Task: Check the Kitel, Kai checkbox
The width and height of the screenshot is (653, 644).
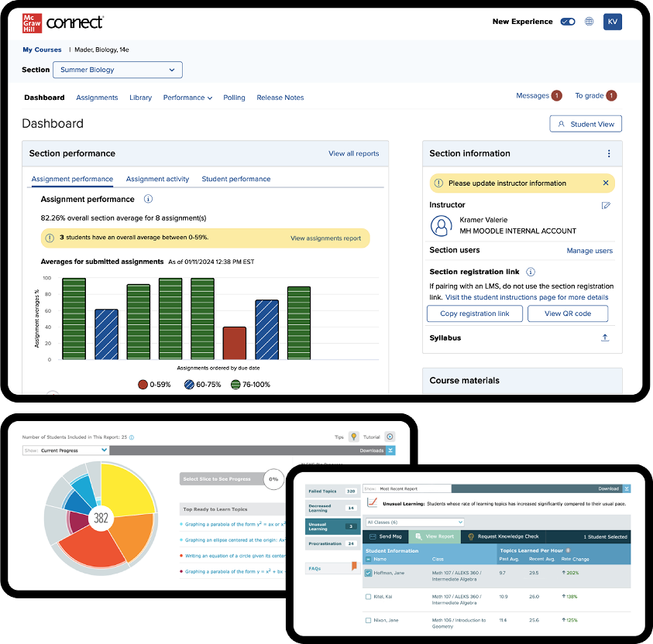Action: (368, 597)
